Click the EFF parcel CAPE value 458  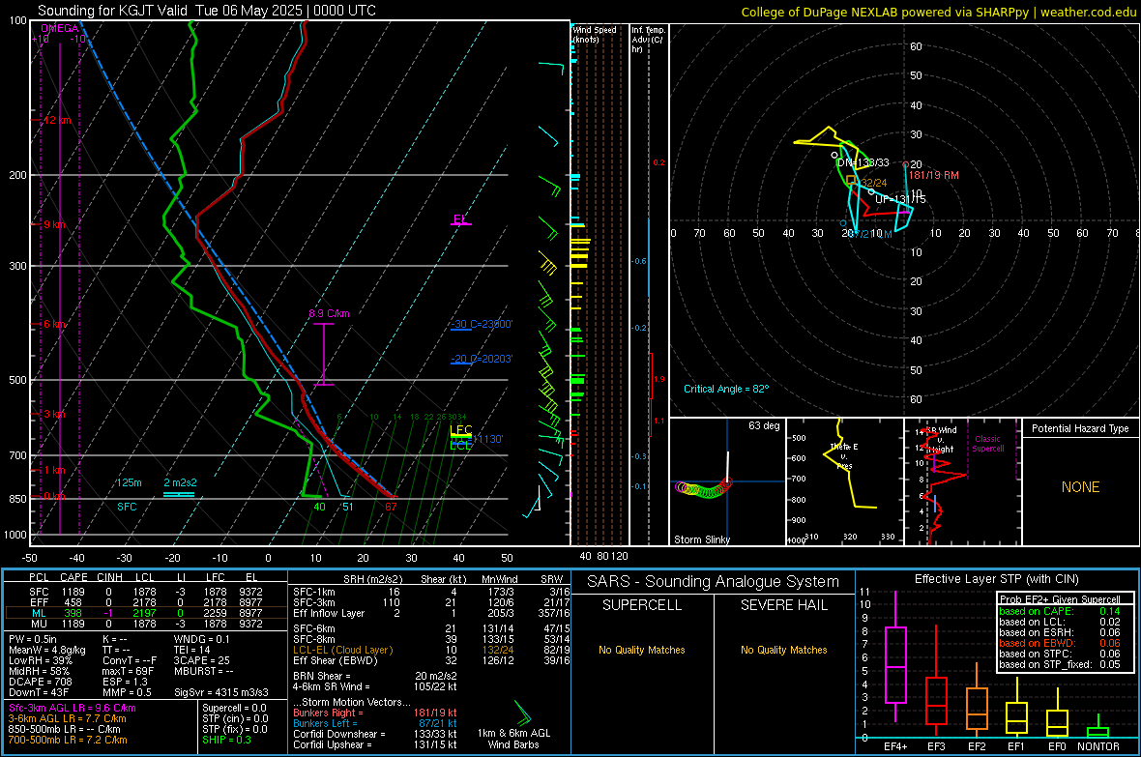click(x=73, y=602)
